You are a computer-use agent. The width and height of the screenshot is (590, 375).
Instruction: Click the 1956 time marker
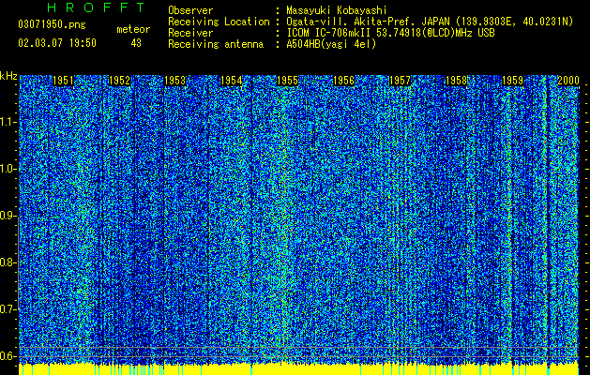[x=343, y=81]
